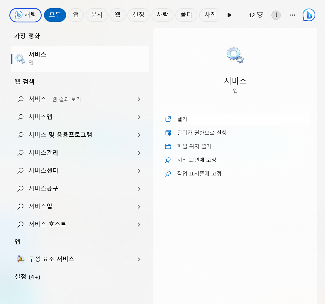Click the 구성 요소 서비스 app result text
This screenshot has width=325, height=304.
(51, 259)
